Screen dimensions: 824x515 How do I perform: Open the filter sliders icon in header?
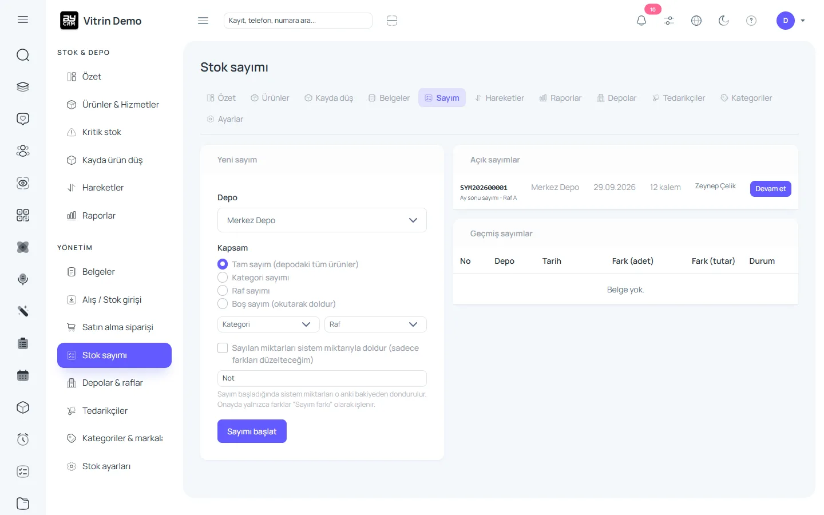(669, 21)
